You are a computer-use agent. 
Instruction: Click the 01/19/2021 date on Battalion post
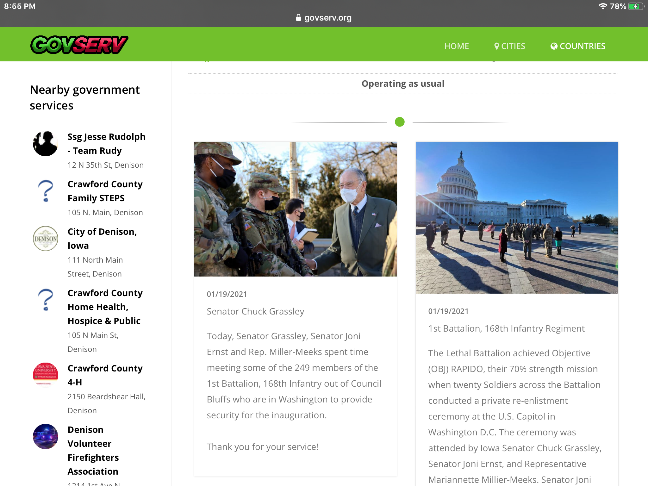tap(448, 311)
